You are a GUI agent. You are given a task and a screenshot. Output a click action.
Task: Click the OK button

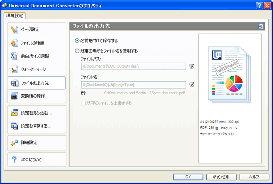click(x=188, y=177)
